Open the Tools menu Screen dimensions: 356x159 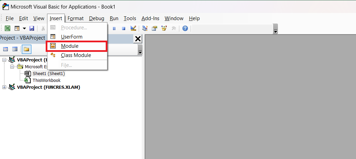130,18
